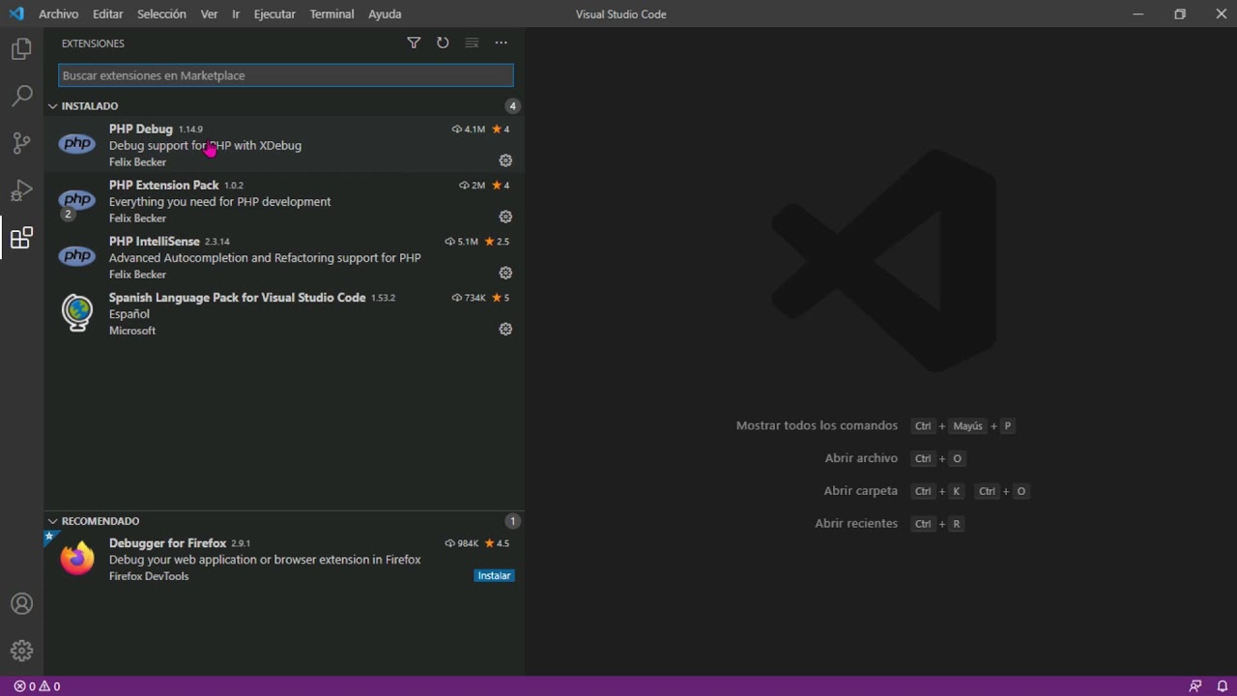Click the Spanish Language Pack 734K downloads
This screenshot has width=1237, height=696.
point(469,298)
